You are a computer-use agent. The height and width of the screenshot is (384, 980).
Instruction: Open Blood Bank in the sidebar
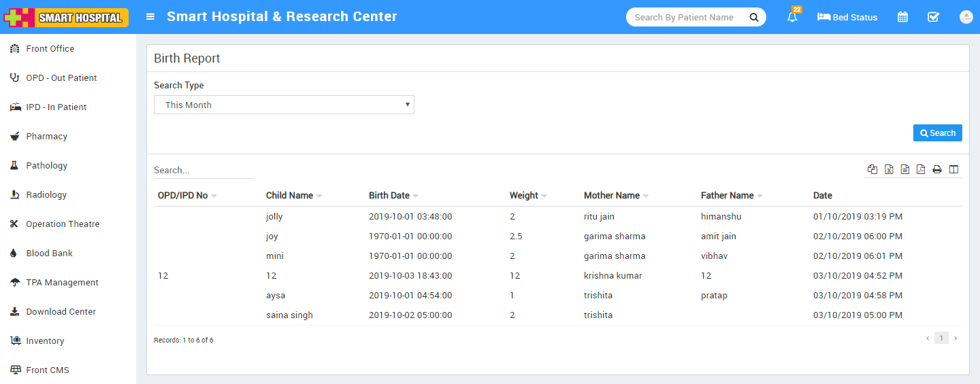[x=49, y=253]
